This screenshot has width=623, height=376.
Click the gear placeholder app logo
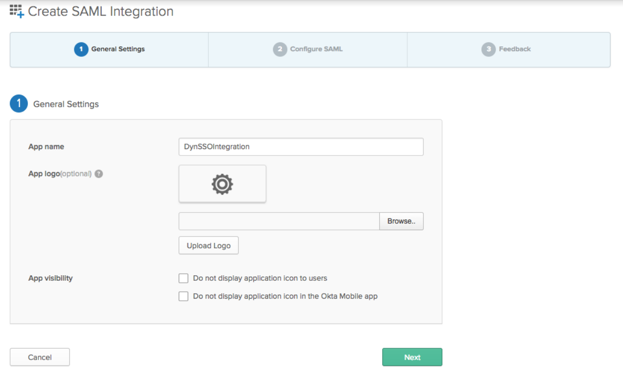point(222,184)
